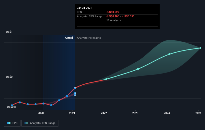
Task: Click the -US$0.8 y-axis label
Action: (11, 107)
